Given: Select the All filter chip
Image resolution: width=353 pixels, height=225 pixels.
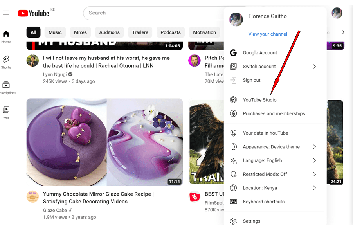Looking at the screenshot, I should [33, 32].
